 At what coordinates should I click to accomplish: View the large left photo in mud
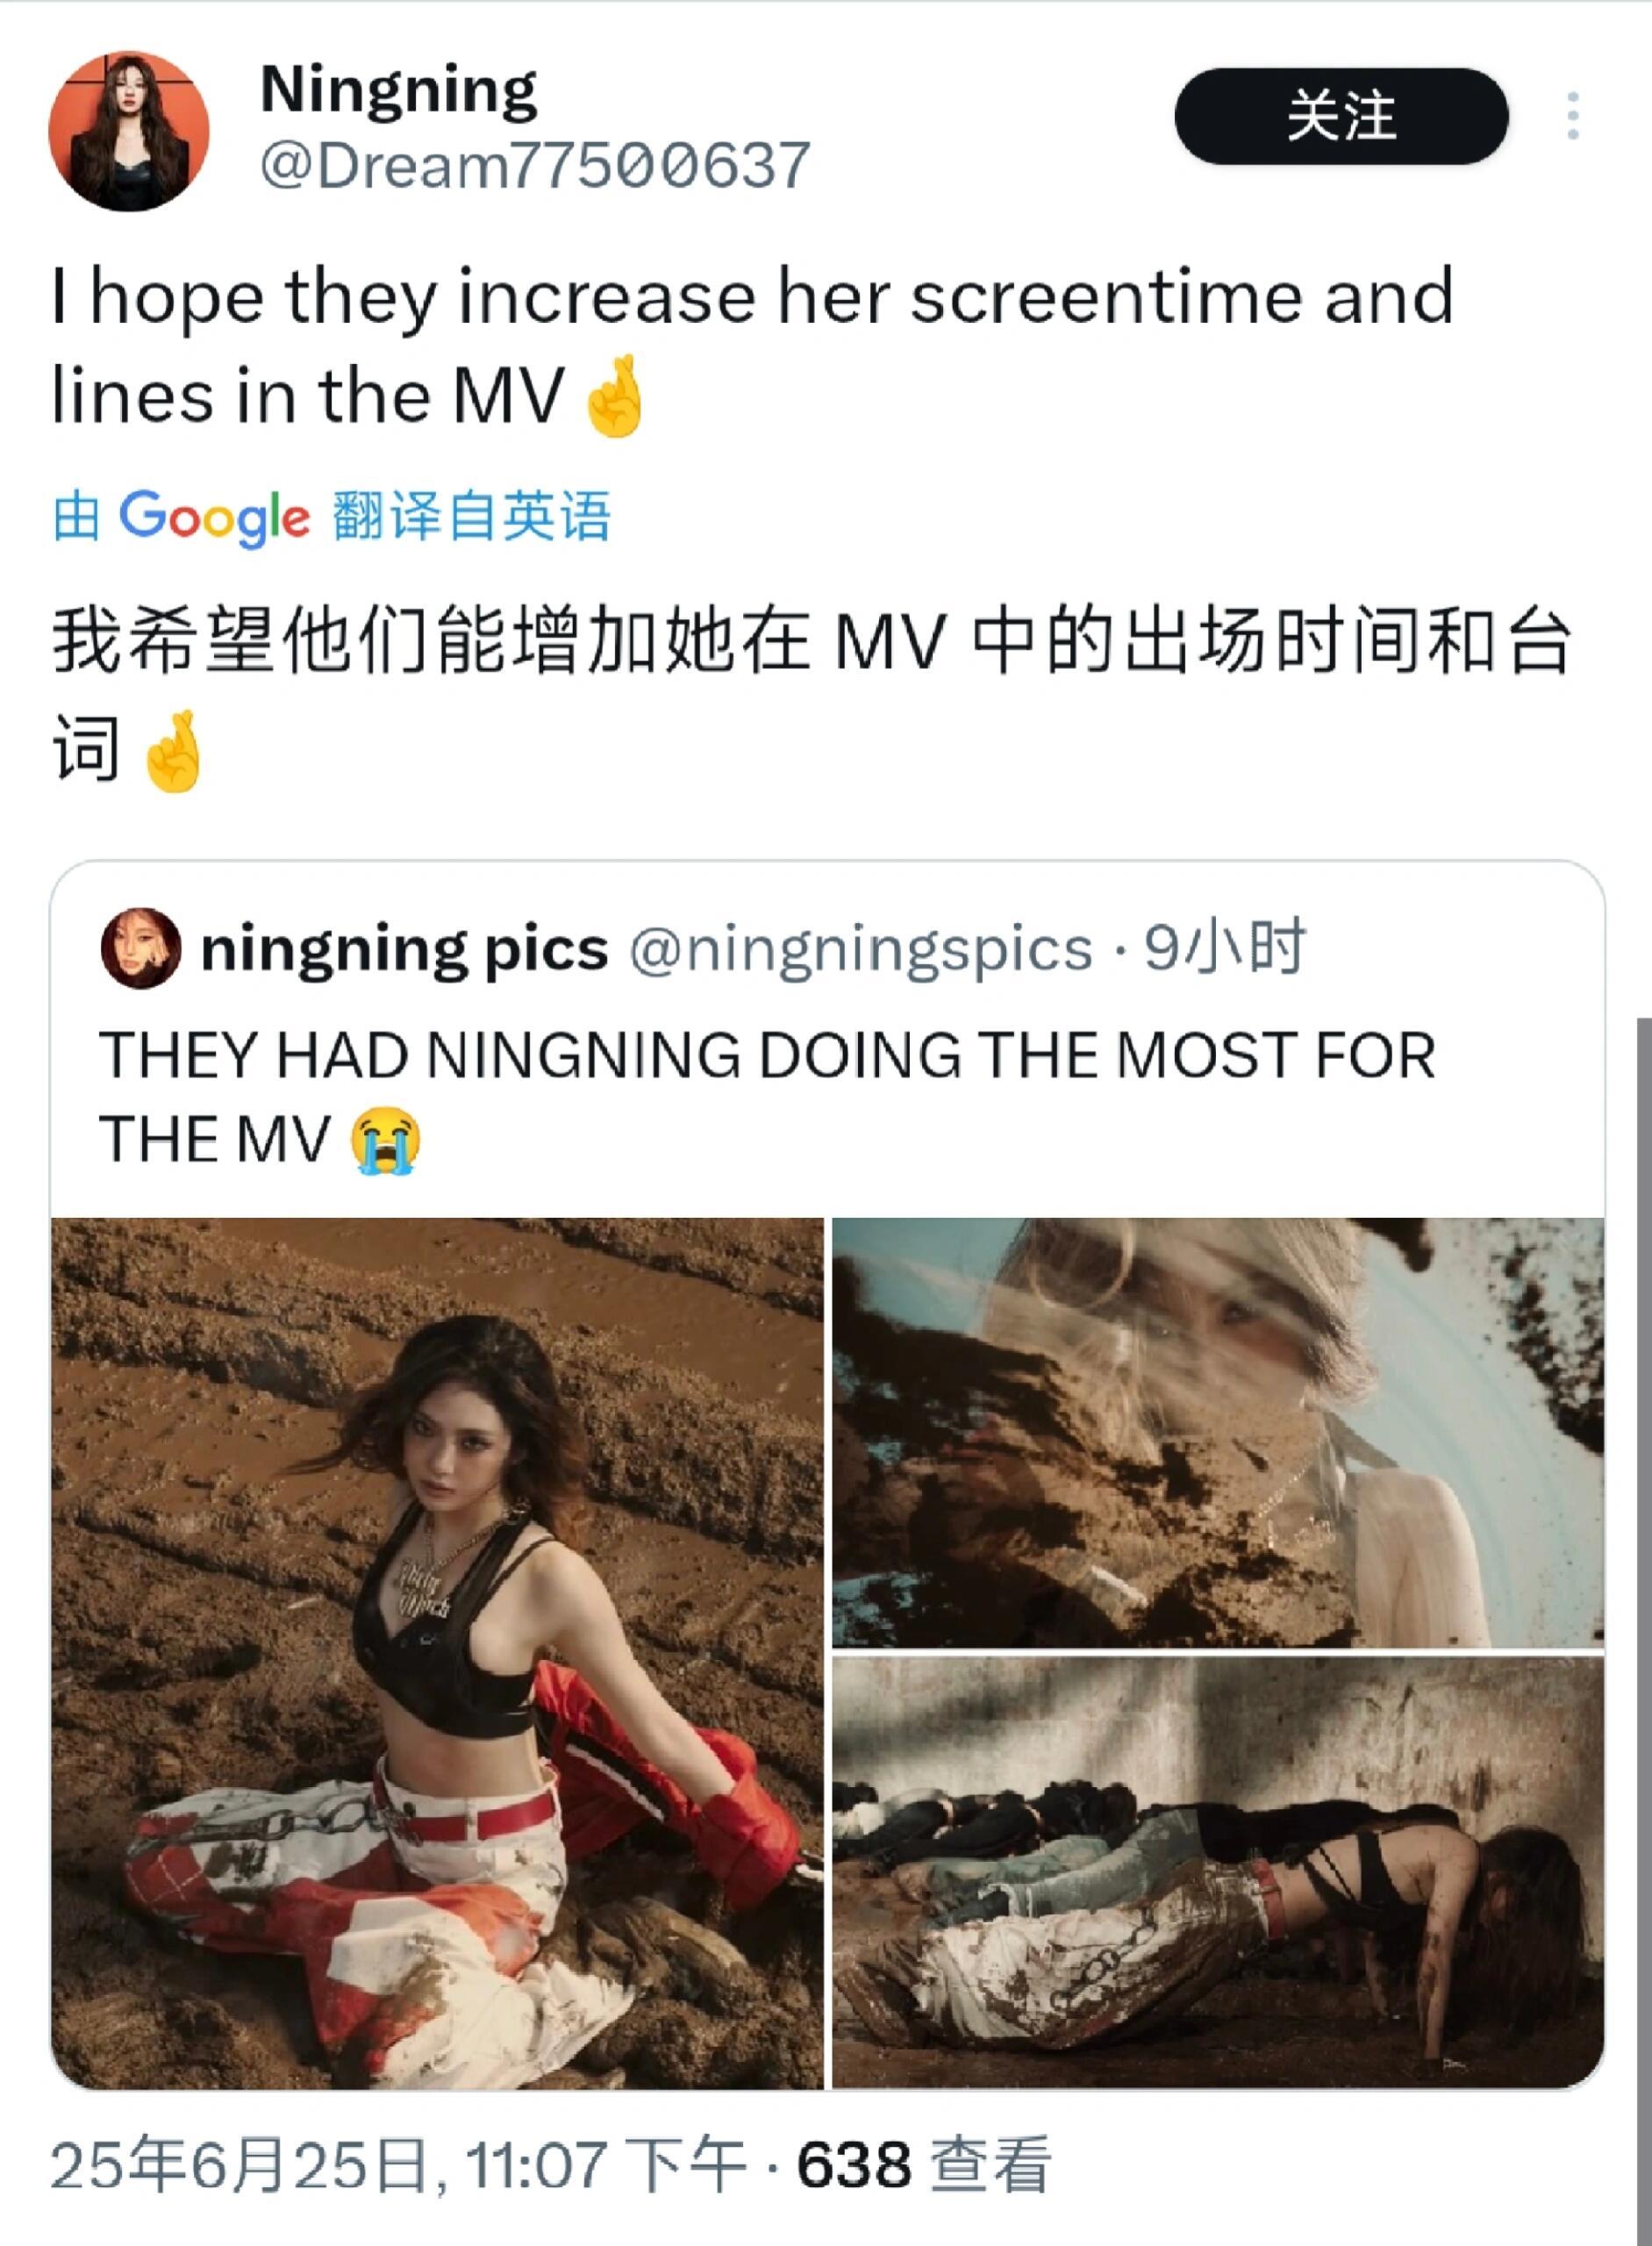coord(437,1653)
